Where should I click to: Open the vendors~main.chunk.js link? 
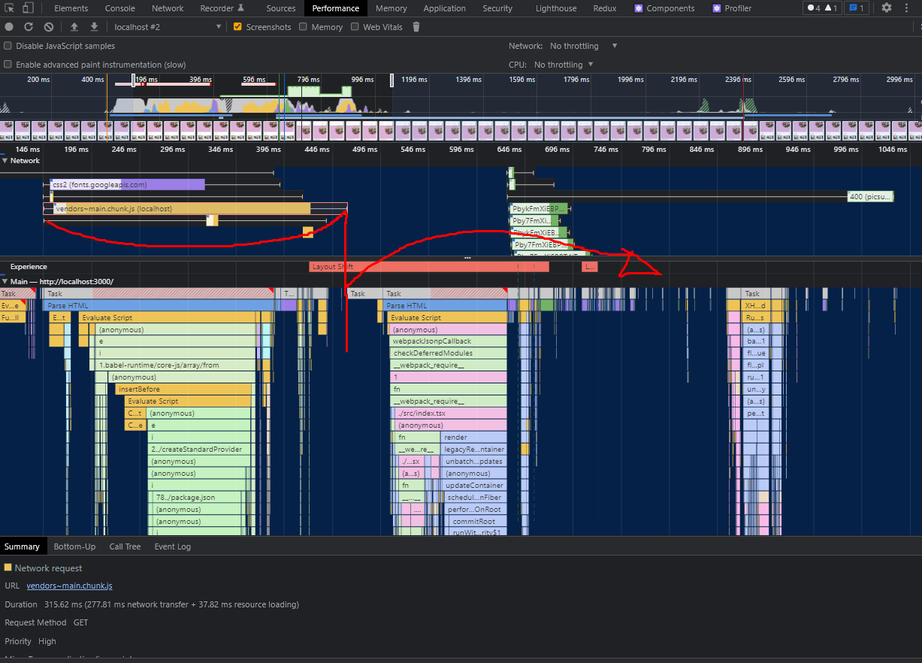point(69,586)
